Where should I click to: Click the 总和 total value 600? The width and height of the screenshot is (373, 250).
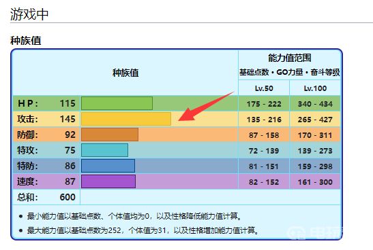click(x=68, y=197)
